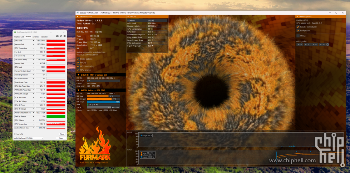The image size is (350, 173).
Task: Open the Memory Used sensor dropdown arrow
Action: [x=34, y=63]
